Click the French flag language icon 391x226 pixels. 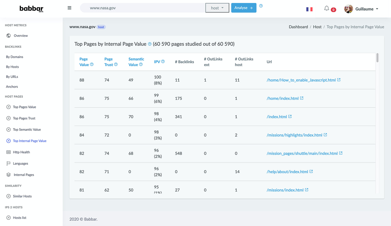point(309,9)
